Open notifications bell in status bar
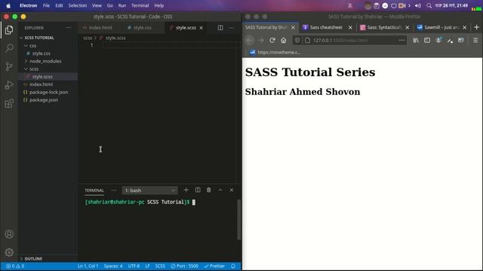 coord(233,266)
